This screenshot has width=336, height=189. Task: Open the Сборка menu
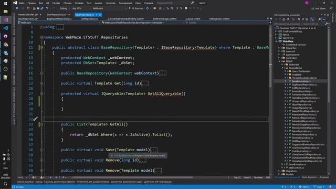[67, 3]
